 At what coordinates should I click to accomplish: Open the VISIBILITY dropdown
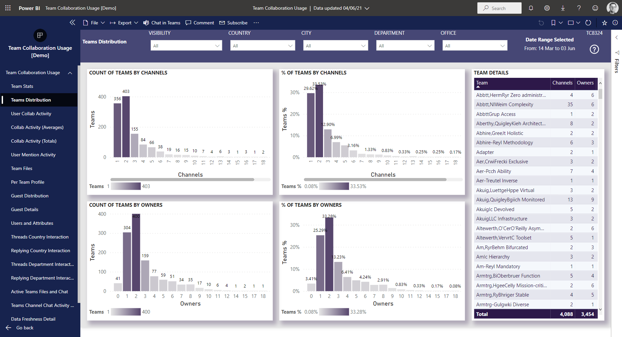click(x=186, y=45)
